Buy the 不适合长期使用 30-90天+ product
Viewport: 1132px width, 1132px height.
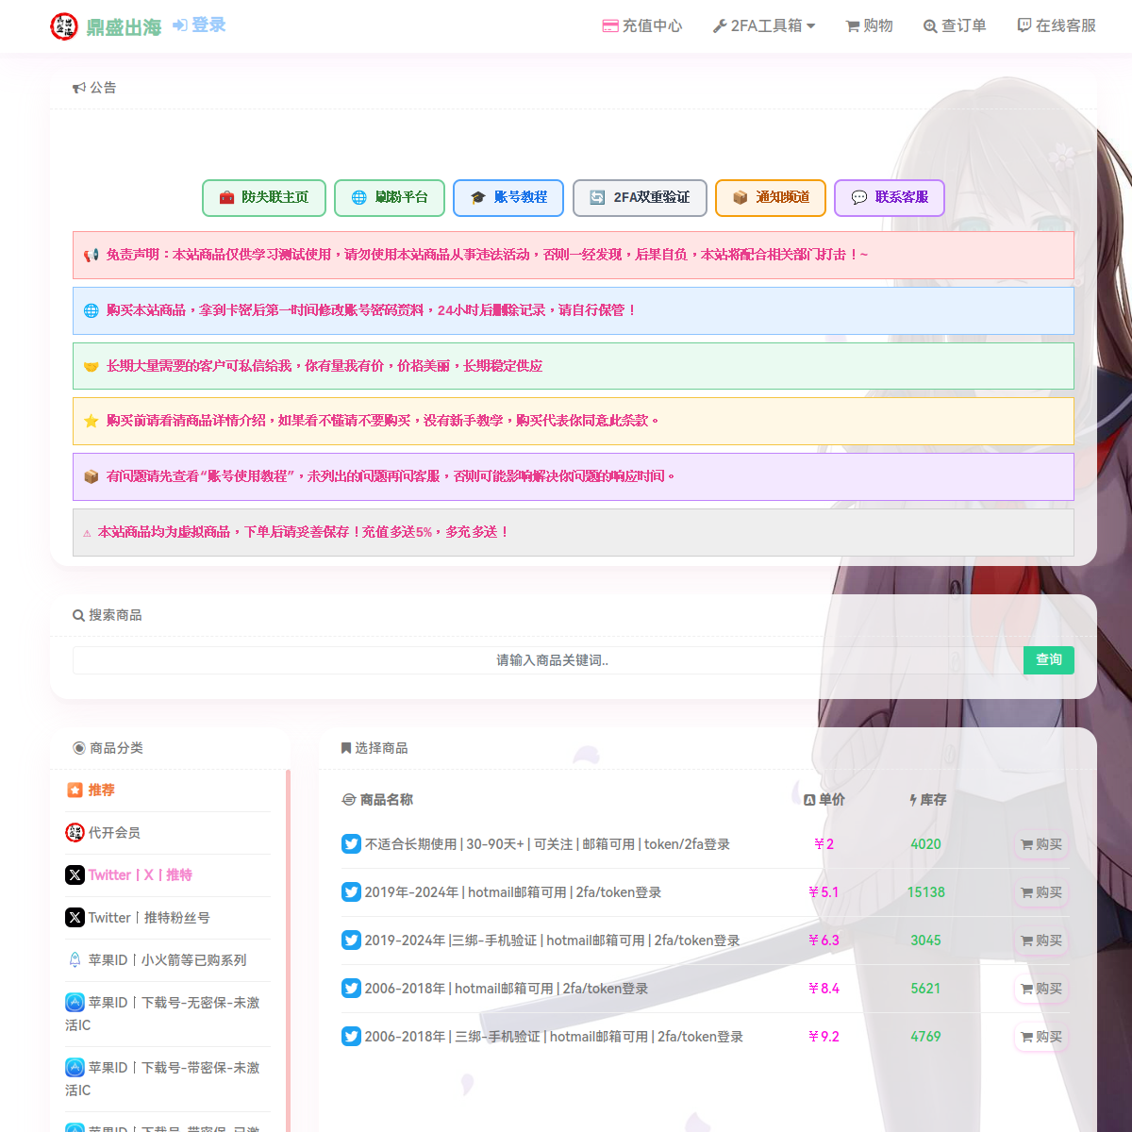[x=1041, y=845]
